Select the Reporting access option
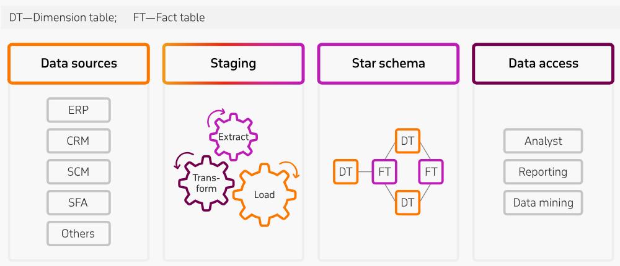This screenshot has height=266, width=620. (x=543, y=171)
